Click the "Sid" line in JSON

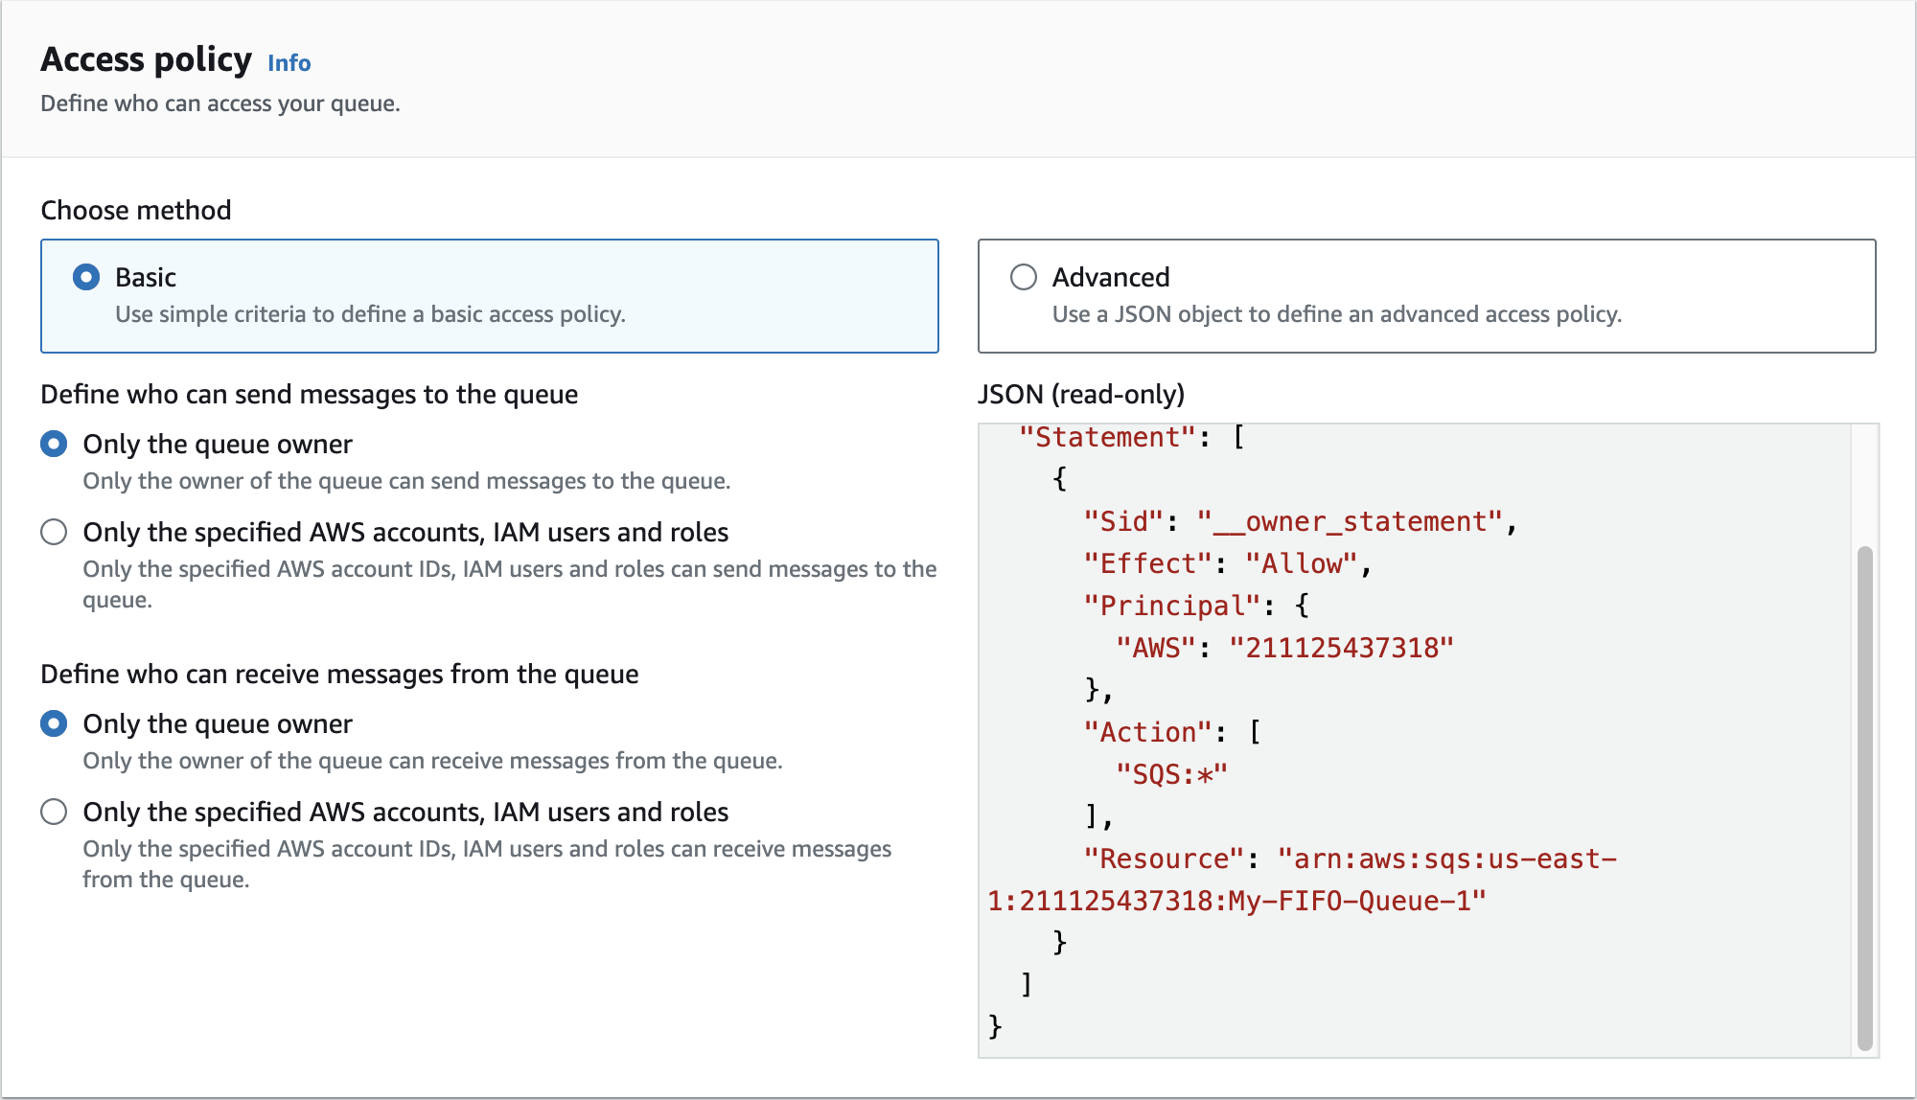(x=1299, y=521)
